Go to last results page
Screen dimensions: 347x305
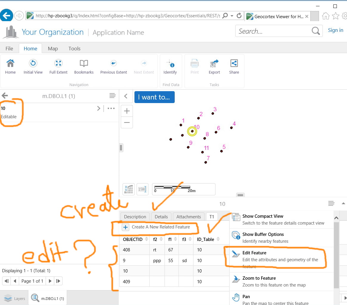click(58, 281)
